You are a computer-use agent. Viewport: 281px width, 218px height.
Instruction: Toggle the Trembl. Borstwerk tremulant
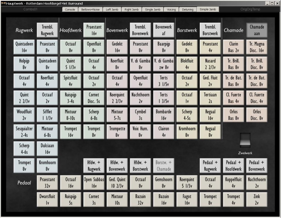(x=210, y=30)
